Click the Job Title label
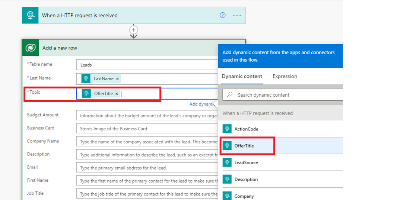Image resolution: width=394 pixels, height=200 pixels. (x=35, y=193)
